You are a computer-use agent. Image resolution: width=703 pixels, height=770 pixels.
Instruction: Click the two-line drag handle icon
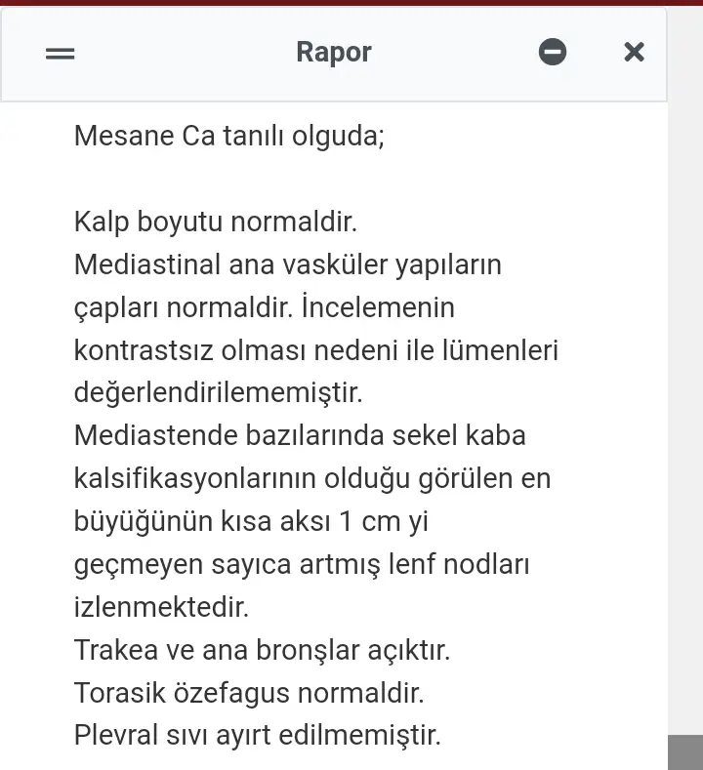[61, 54]
